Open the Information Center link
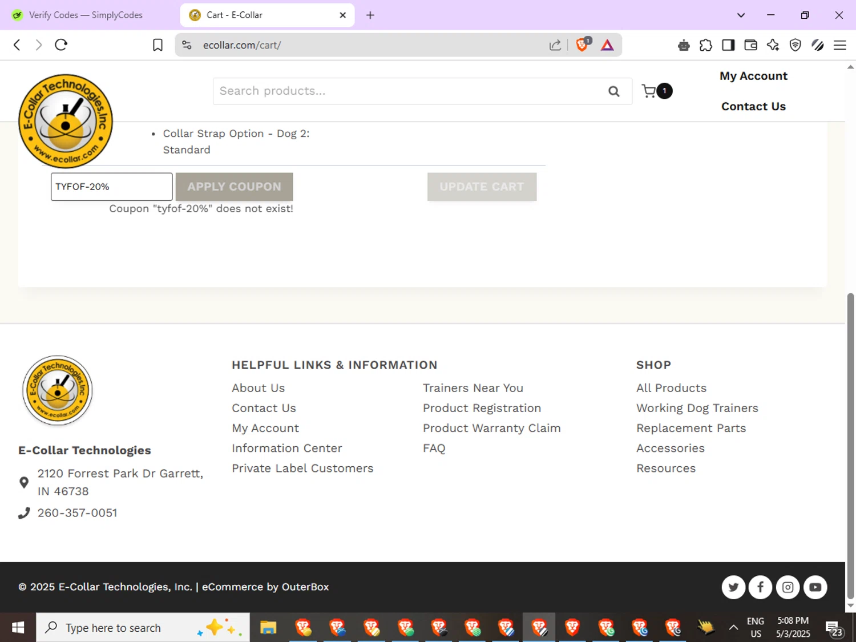 [x=287, y=448]
